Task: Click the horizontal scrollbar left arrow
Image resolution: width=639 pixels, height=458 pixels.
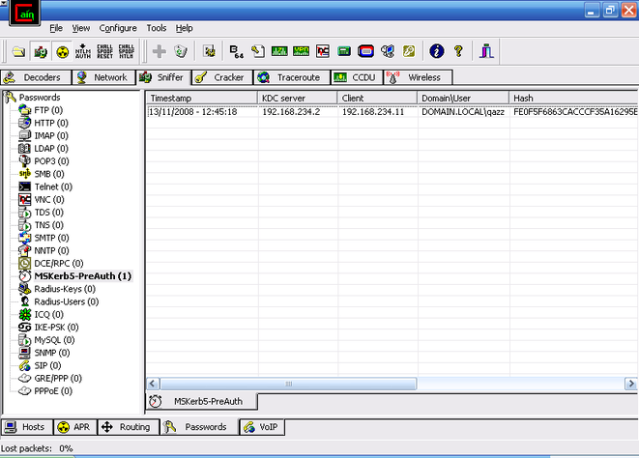Action: 153,384
